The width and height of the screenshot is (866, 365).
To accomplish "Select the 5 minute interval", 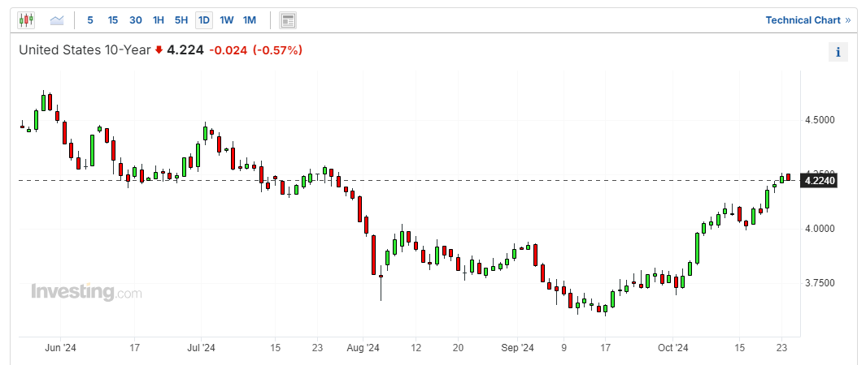I will [x=90, y=20].
